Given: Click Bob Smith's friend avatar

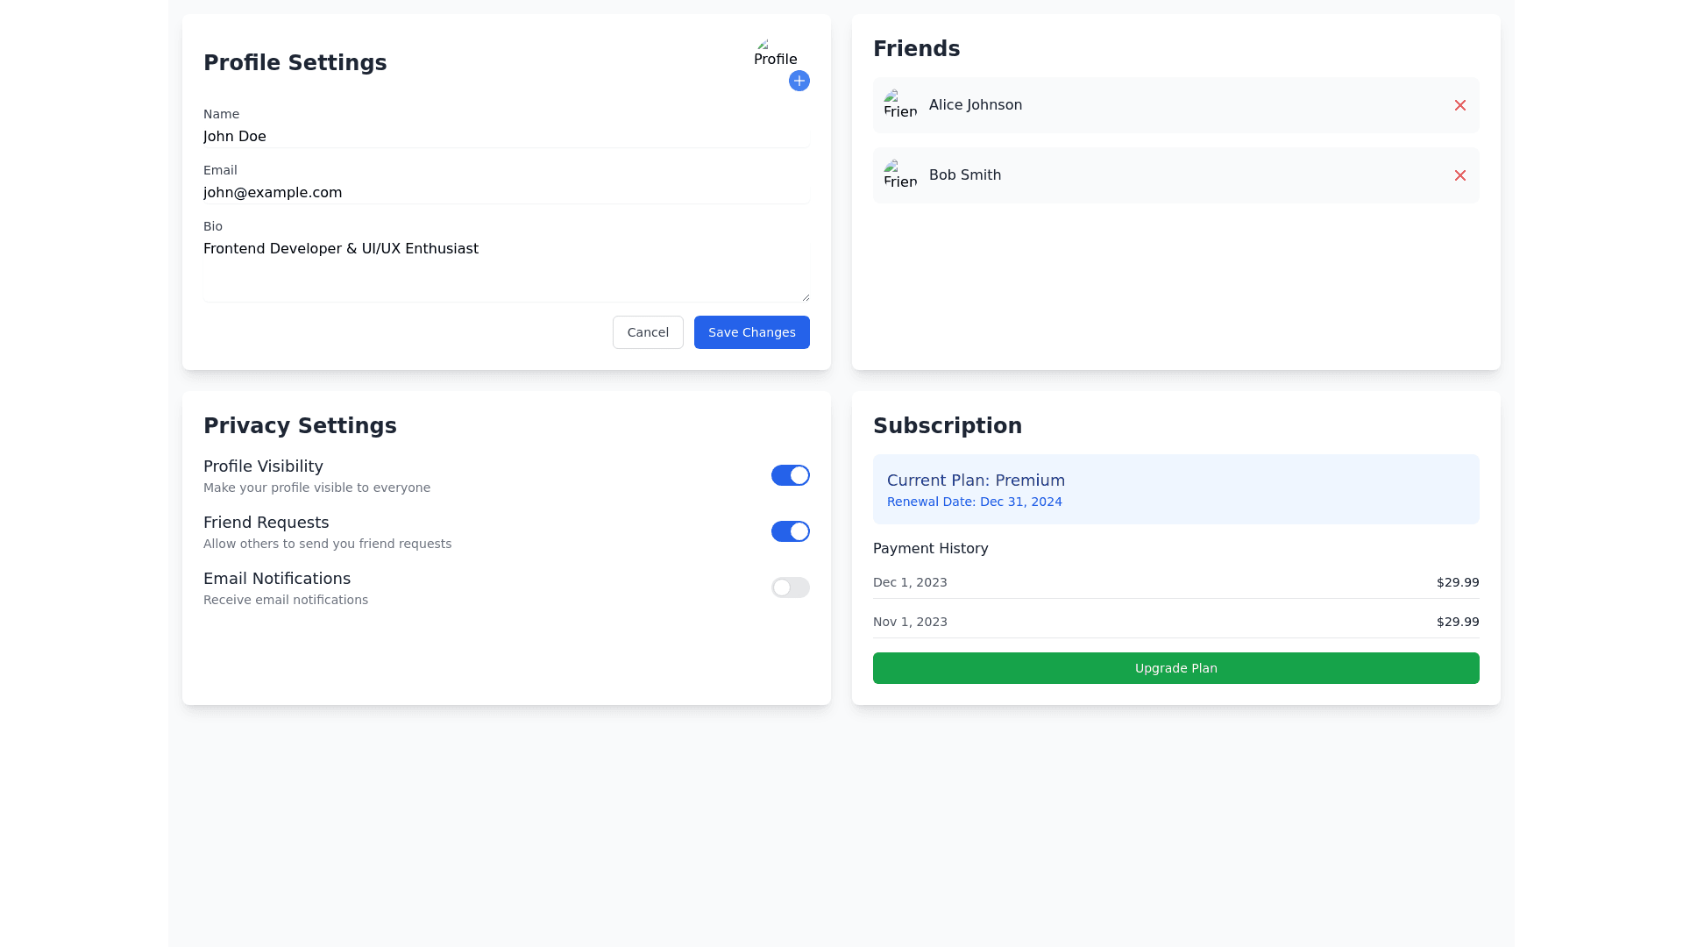Looking at the screenshot, I should (900, 175).
